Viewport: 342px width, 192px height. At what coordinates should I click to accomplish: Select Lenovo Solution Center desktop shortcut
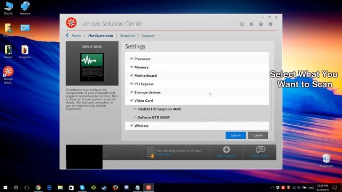[9, 75]
